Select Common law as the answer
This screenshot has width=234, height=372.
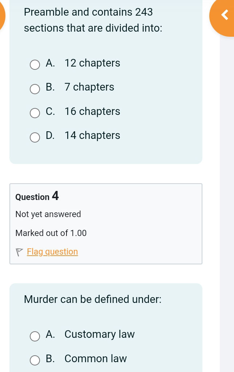35,360
